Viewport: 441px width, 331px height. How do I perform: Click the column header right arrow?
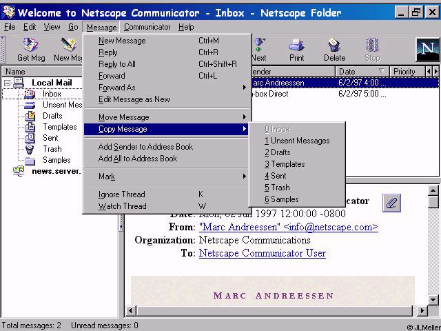[x=435, y=72]
